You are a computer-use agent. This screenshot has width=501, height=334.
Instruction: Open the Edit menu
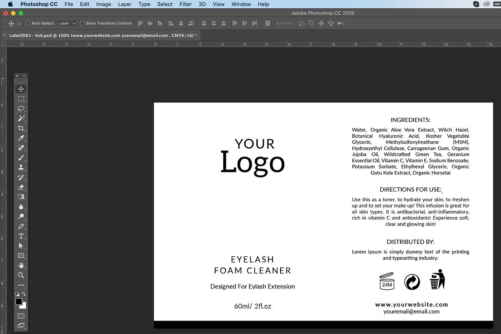[85, 4]
